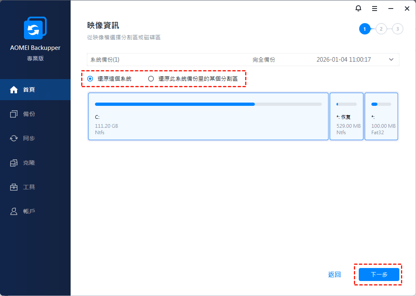Click the 同步 sync icon in sidebar
The image size is (416, 296).
pyautogui.click(x=14, y=138)
